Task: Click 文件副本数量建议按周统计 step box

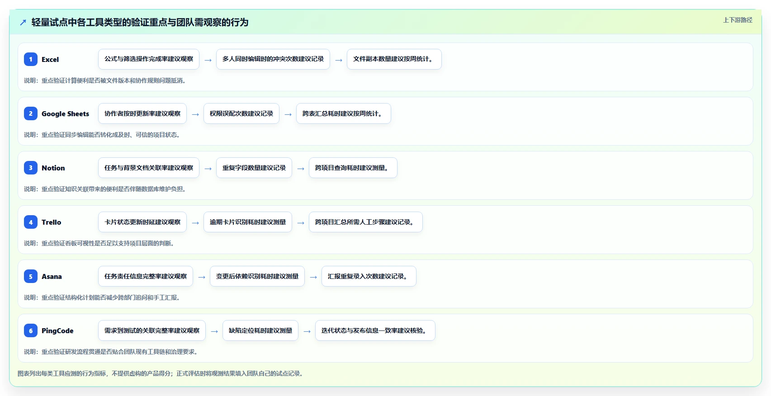Action: click(x=394, y=59)
